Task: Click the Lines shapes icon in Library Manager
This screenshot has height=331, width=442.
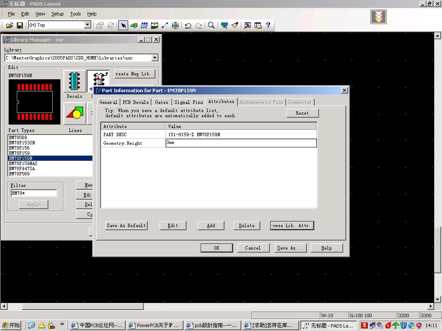Action: pos(75,113)
